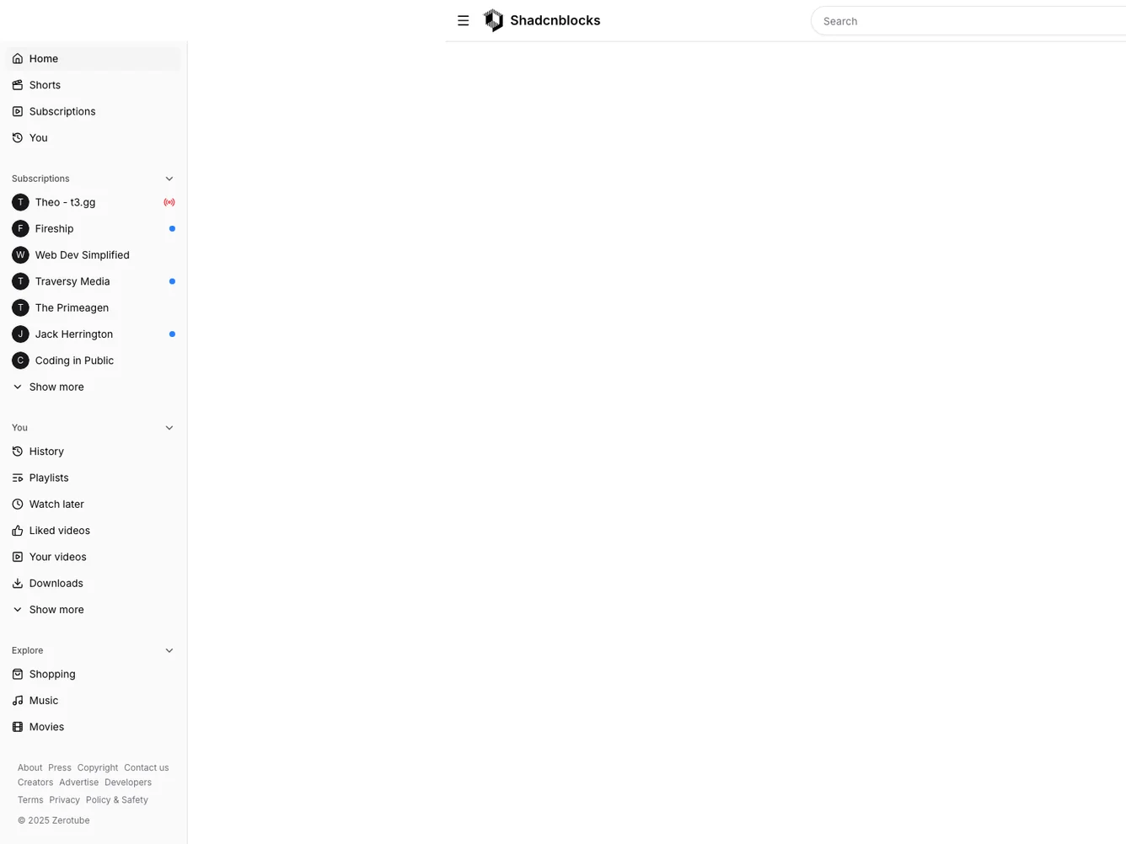Open Shorts from the sidebar
This screenshot has height=844, width=1126.
(x=45, y=85)
